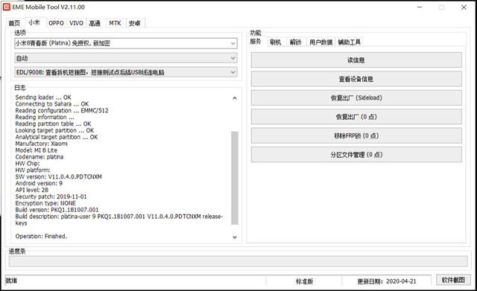Close the EME Mobile Tool window
Viewport: 477px width, 291px height.
coord(464,7)
